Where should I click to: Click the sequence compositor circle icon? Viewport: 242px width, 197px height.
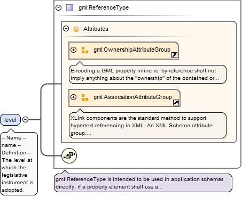click(69, 155)
